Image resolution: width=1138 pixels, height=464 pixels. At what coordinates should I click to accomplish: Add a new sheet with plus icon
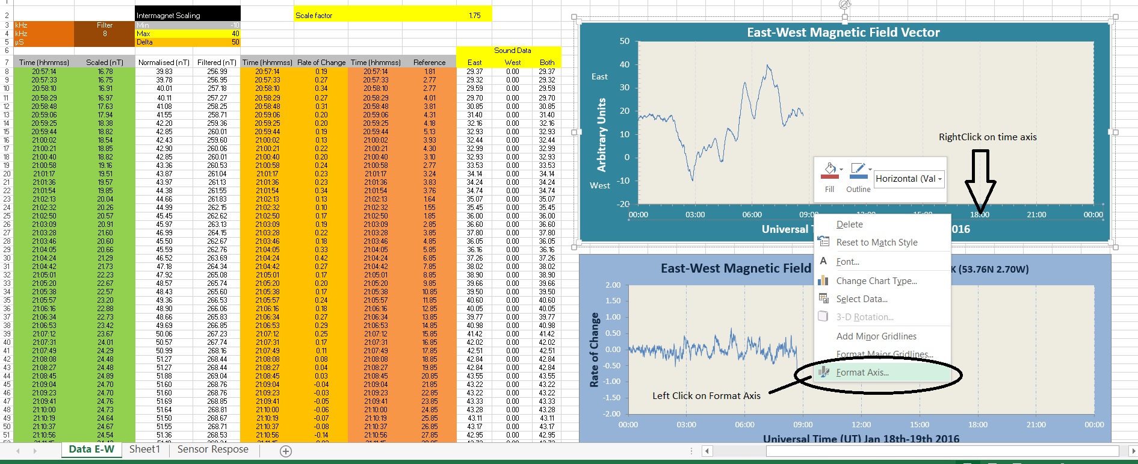tap(286, 451)
